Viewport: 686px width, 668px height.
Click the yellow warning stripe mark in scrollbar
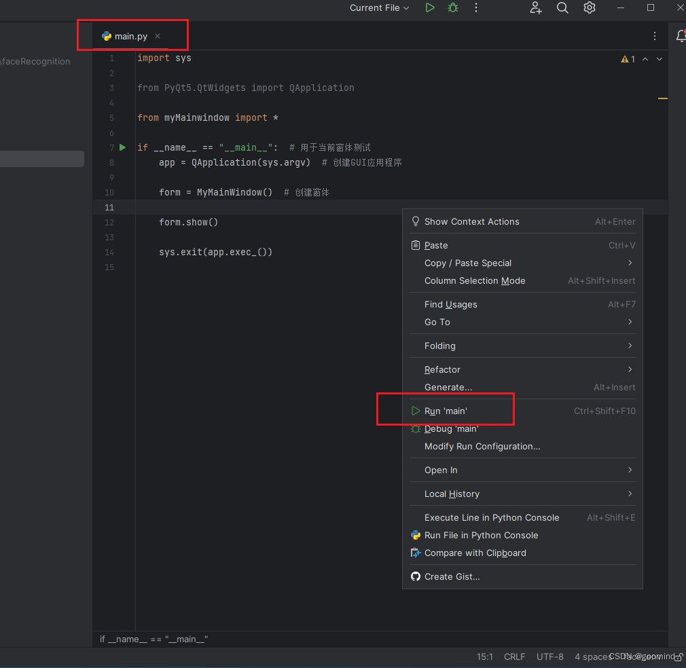[662, 98]
